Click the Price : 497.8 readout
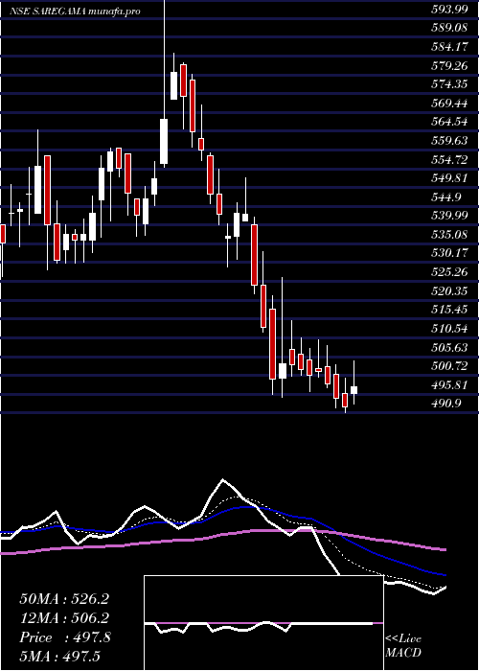The height and width of the screenshot is (671, 479). point(65,637)
